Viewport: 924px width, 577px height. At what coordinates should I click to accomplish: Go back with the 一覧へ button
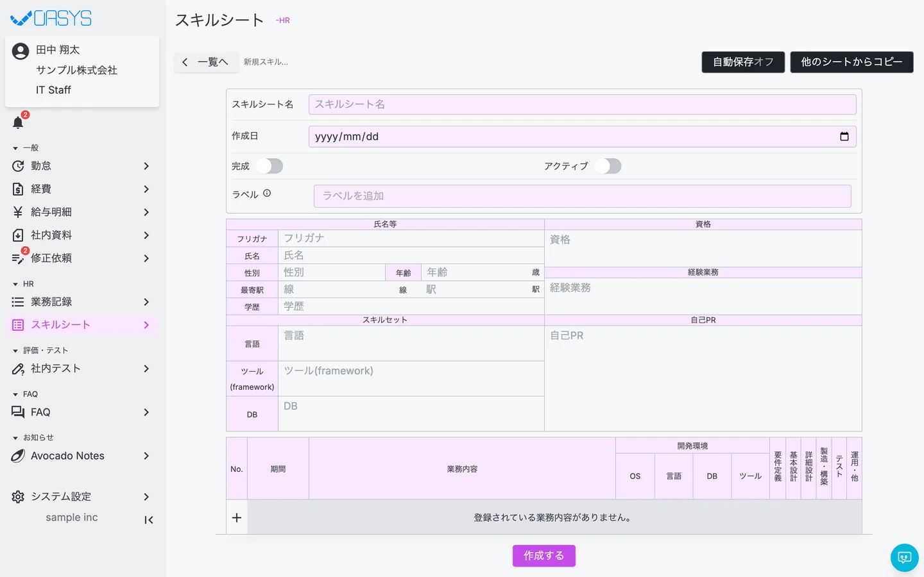[206, 62]
